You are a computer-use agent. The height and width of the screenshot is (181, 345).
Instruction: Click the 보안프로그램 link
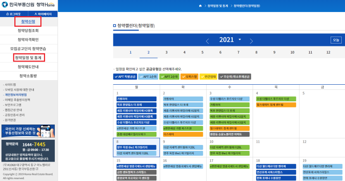coord(13,105)
